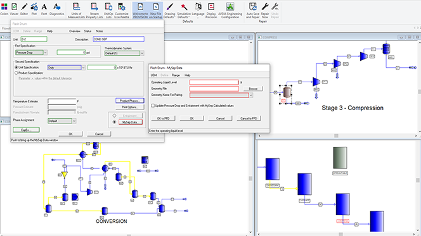Click the Operating Liquid Level field
421x236 pixels.
tap(214, 82)
